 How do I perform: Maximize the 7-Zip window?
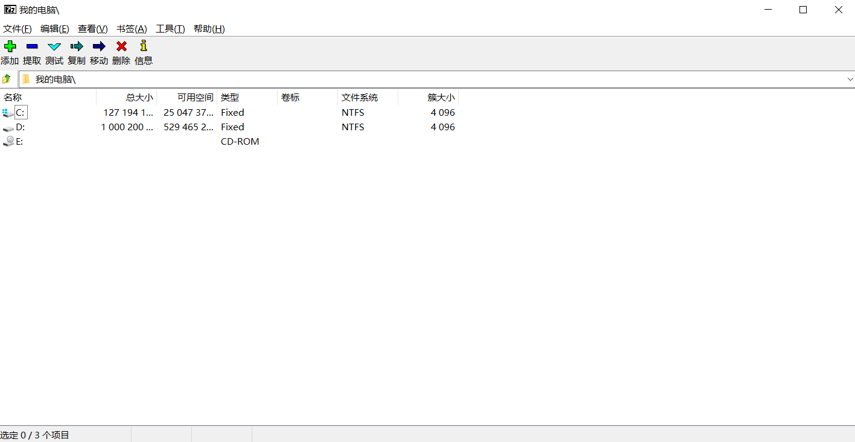803,10
